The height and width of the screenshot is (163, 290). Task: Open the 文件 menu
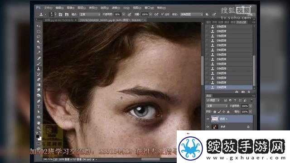(48, 8)
